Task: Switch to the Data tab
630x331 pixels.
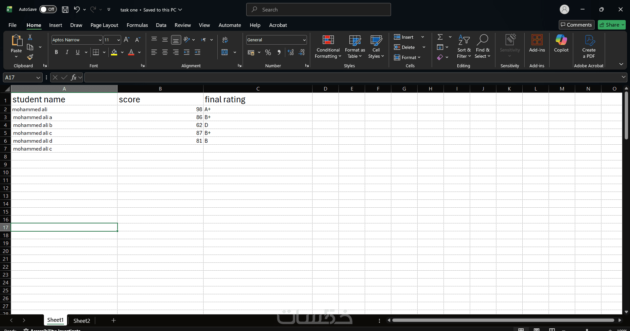Action: (x=161, y=25)
